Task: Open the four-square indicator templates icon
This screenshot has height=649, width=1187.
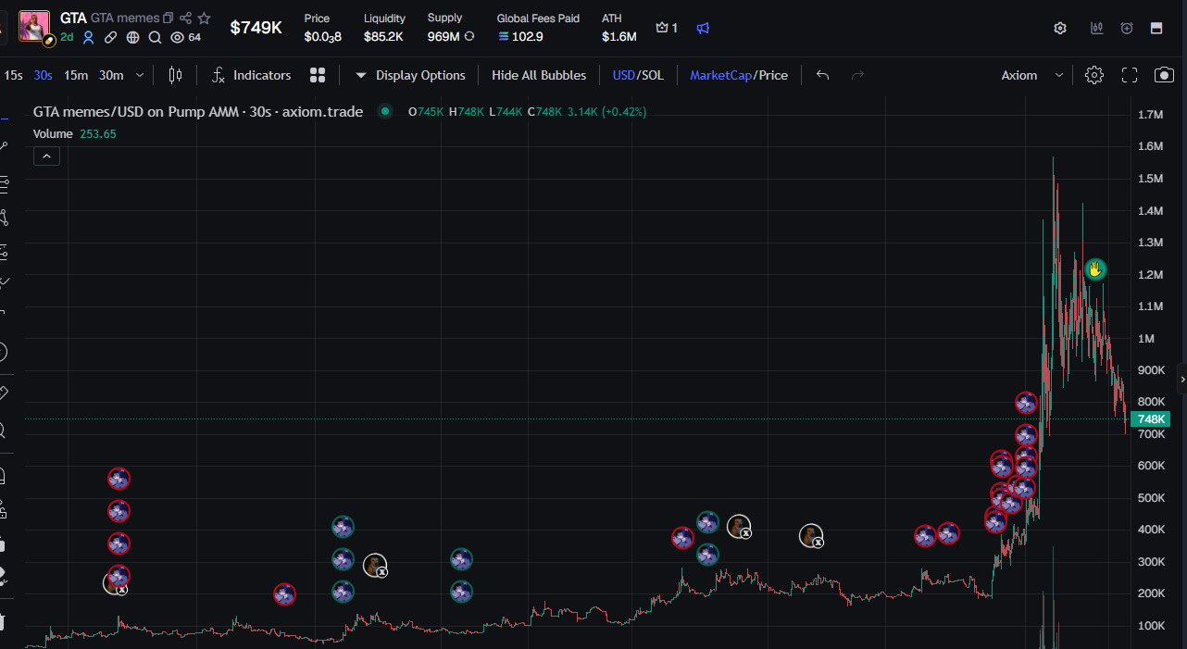Action: click(318, 75)
